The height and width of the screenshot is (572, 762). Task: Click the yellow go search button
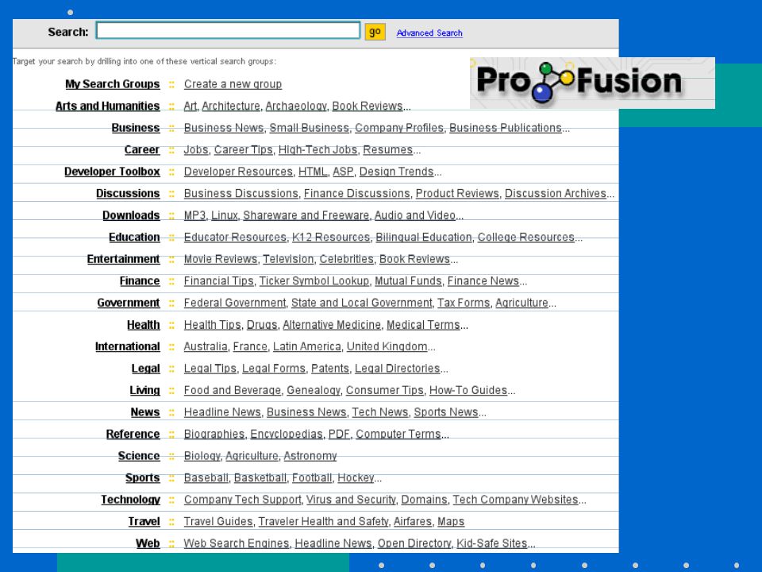375,32
